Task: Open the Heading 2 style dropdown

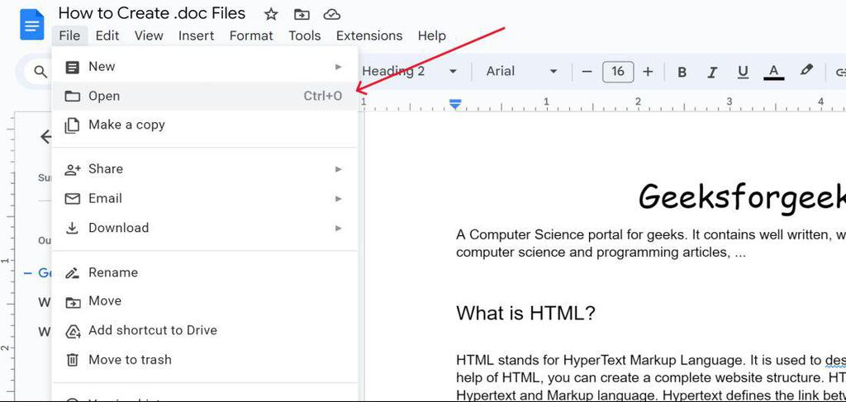Action: pyautogui.click(x=408, y=71)
